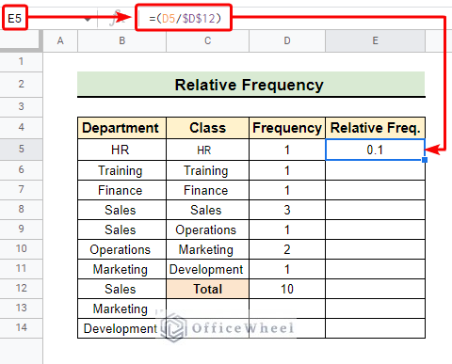452x364 pixels.
Task: Select row 10 header
Action: pos(21,249)
